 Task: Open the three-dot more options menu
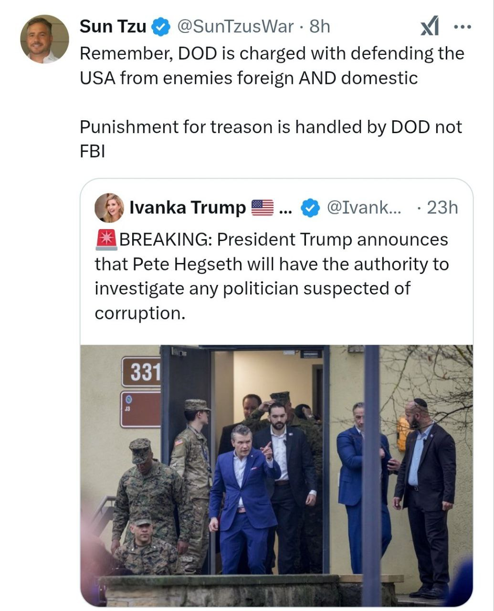coord(462,27)
